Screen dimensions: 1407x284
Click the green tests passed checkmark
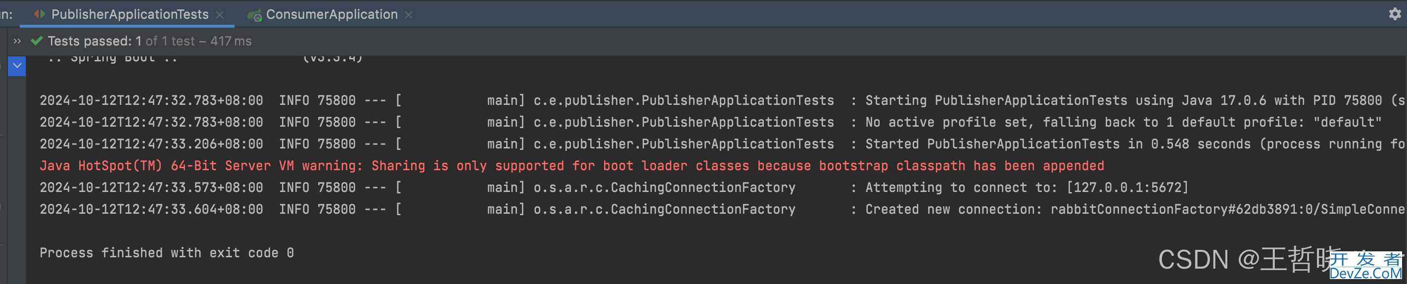click(37, 41)
